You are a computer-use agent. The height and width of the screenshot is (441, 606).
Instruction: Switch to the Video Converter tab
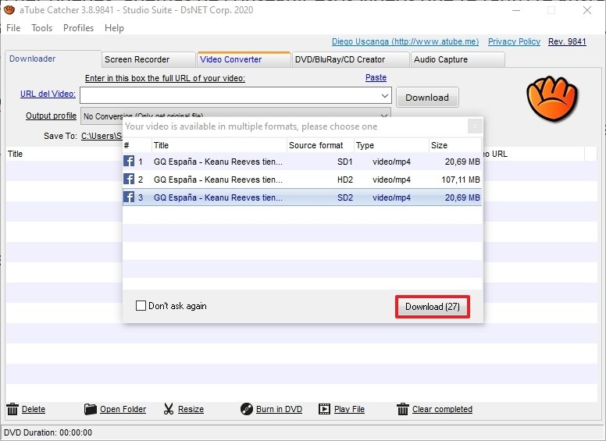point(244,59)
